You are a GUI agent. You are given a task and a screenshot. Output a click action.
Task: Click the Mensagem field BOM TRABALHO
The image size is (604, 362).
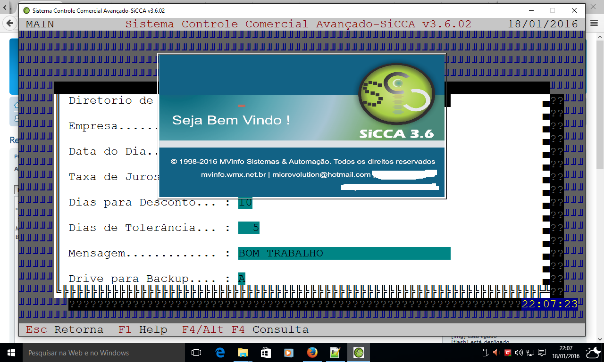click(344, 254)
